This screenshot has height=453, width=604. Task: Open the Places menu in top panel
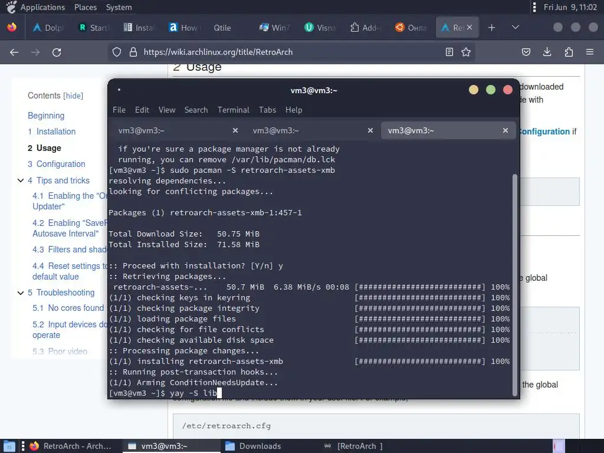click(x=86, y=7)
